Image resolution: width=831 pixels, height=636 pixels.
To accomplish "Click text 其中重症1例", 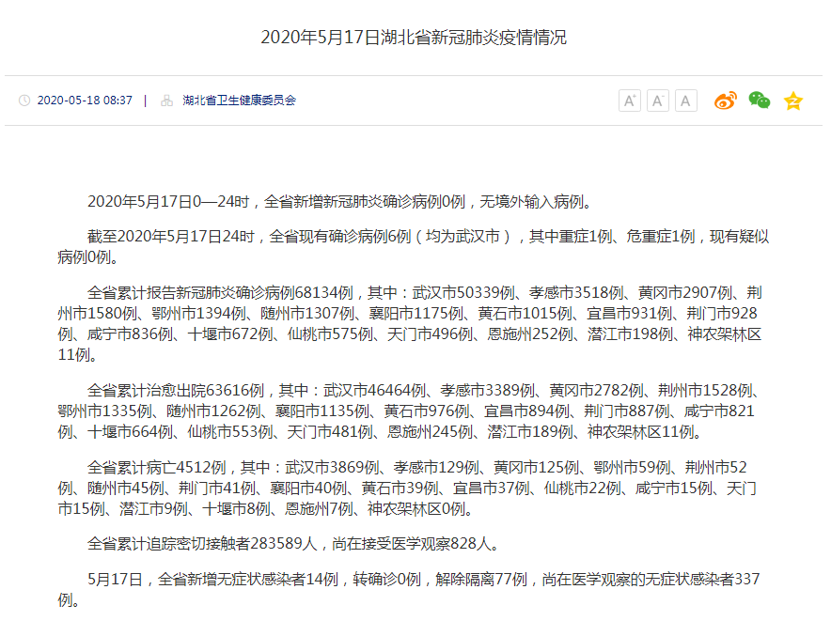I will tap(571, 236).
